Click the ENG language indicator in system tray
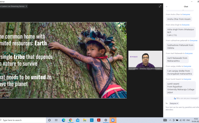Screen dimensions: 199x123 click(x=188, y=120)
